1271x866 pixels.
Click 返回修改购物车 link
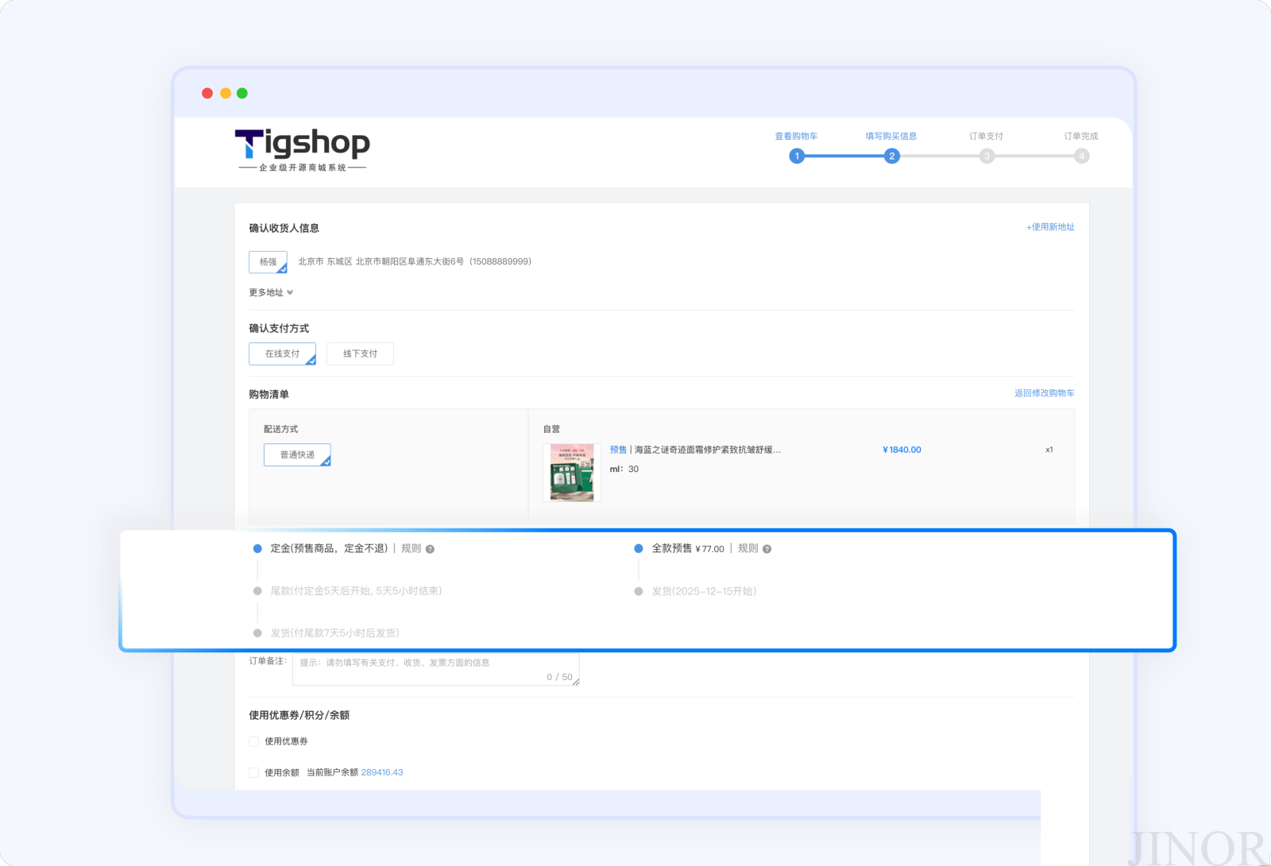click(1044, 393)
